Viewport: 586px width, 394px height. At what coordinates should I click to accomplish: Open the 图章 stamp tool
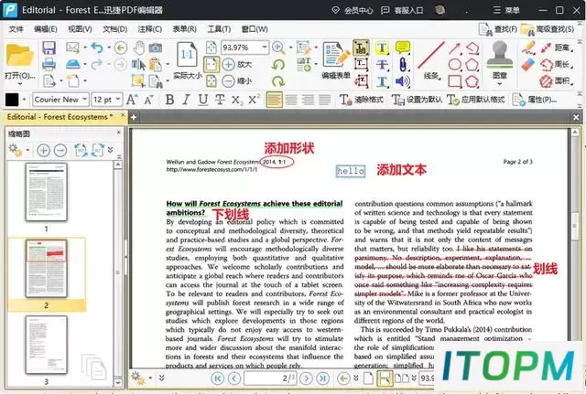pos(500,59)
